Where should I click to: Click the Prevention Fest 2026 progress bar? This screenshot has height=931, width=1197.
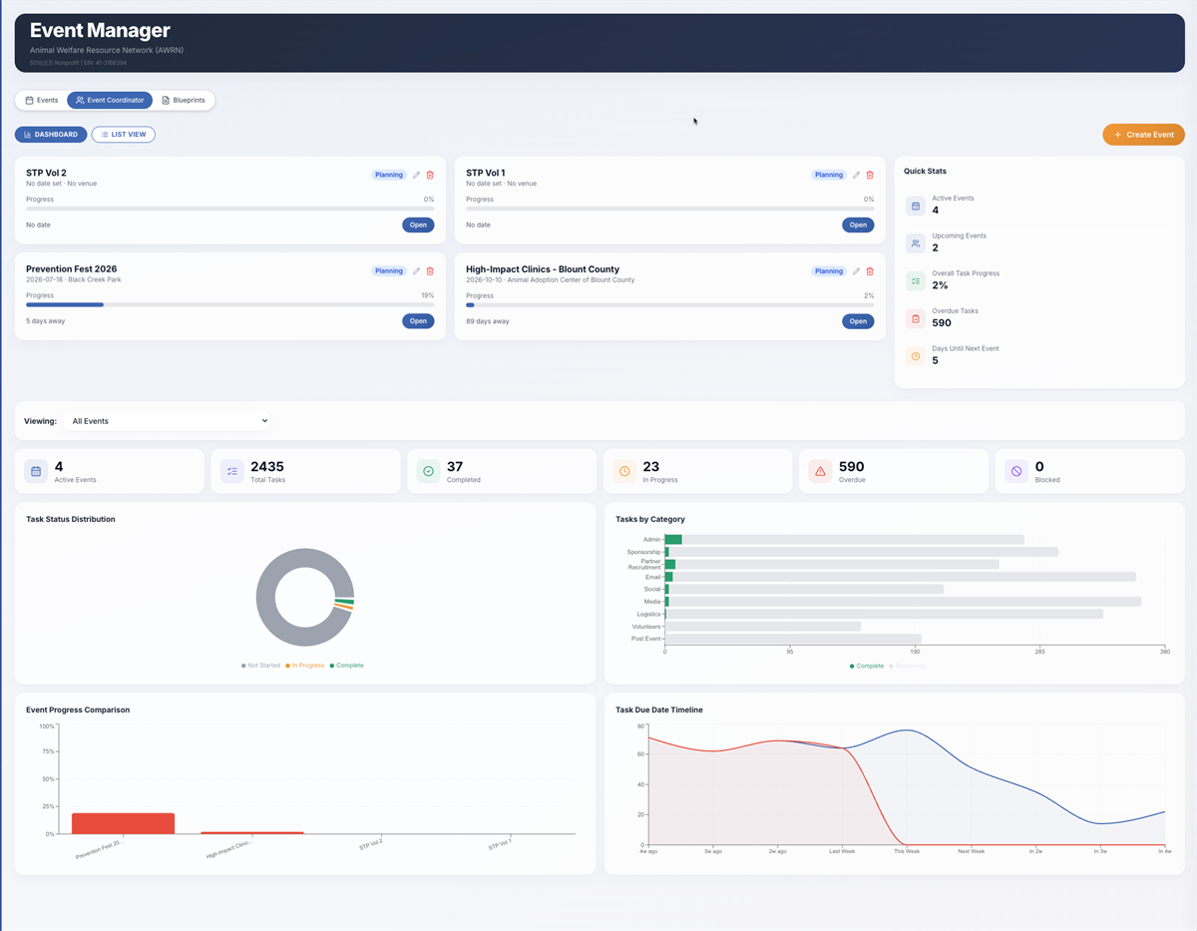[x=229, y=304]
